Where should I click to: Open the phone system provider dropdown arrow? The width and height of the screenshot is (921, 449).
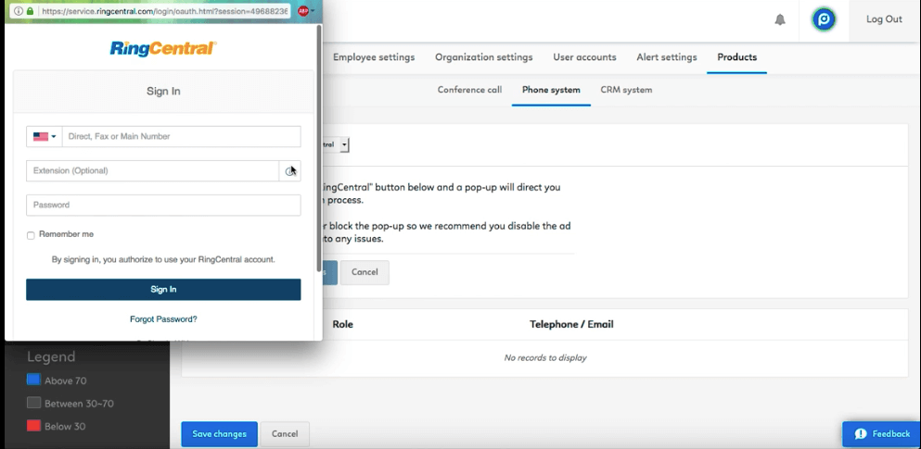tap(344, 144)
